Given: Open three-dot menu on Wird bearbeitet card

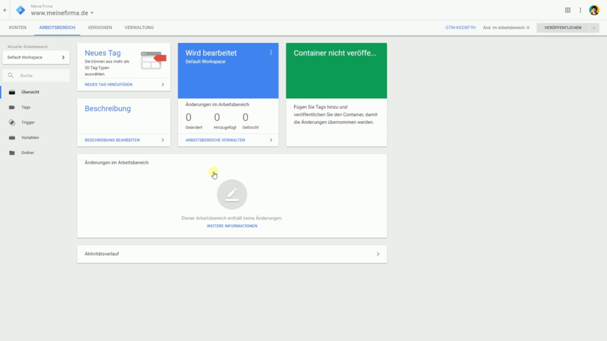Looking at the screenshot, I should [271, 53].
